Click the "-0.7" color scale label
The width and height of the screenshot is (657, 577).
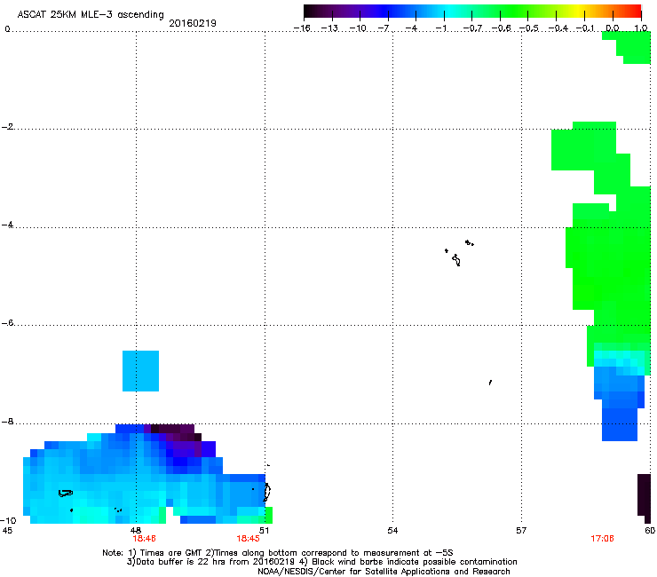[x=472, y=28]
